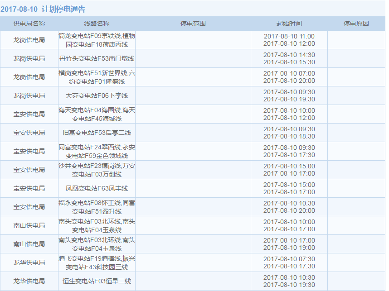This screenshot has height=291, width=389.
Task: Select the 丹竹头变电站F53南门墩线 line cell
Action: click(x=97, y=58)
